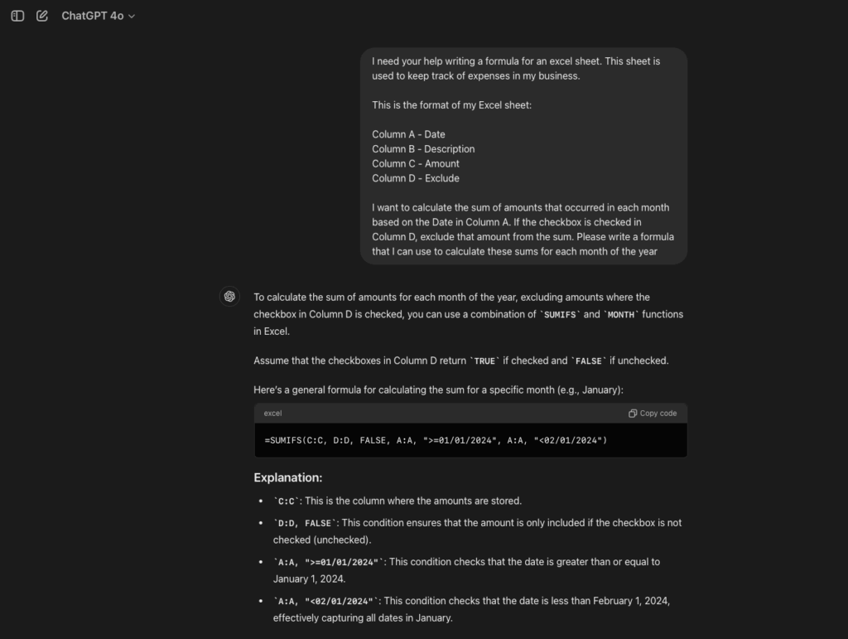Click the excel language label on code block

(x=273, y=413)
